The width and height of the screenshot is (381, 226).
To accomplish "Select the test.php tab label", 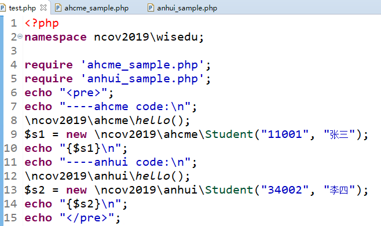I will (x=23, y=8).
